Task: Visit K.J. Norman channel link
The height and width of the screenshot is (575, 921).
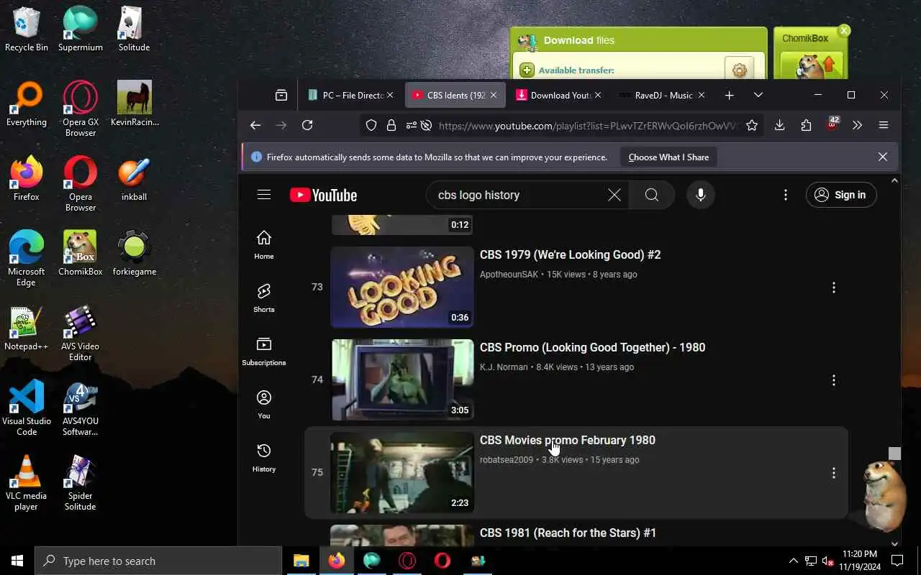Action: (x=504, y=367)
